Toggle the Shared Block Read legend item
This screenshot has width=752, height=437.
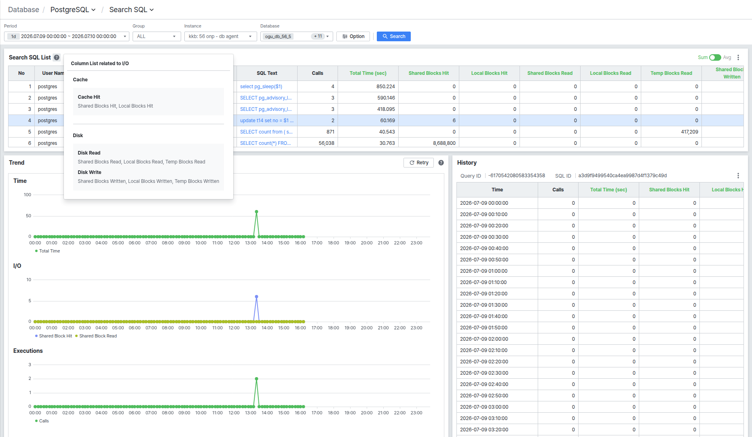click(x=96, y=336)
